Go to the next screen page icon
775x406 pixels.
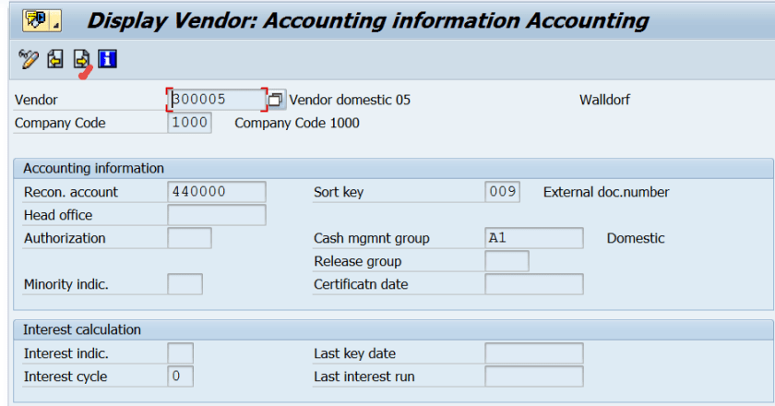pos(81,60)
